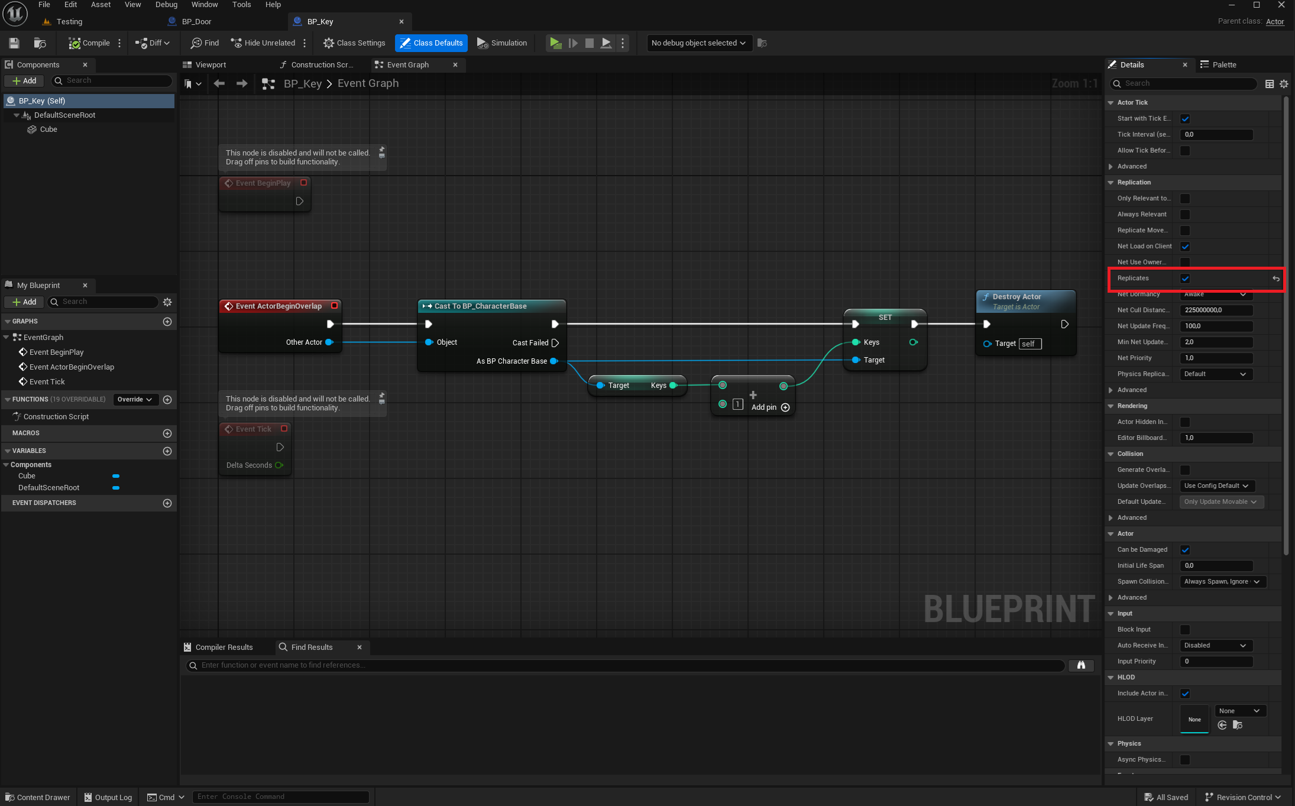
Task: Open Class Settings
Action: tap(354, 43)
